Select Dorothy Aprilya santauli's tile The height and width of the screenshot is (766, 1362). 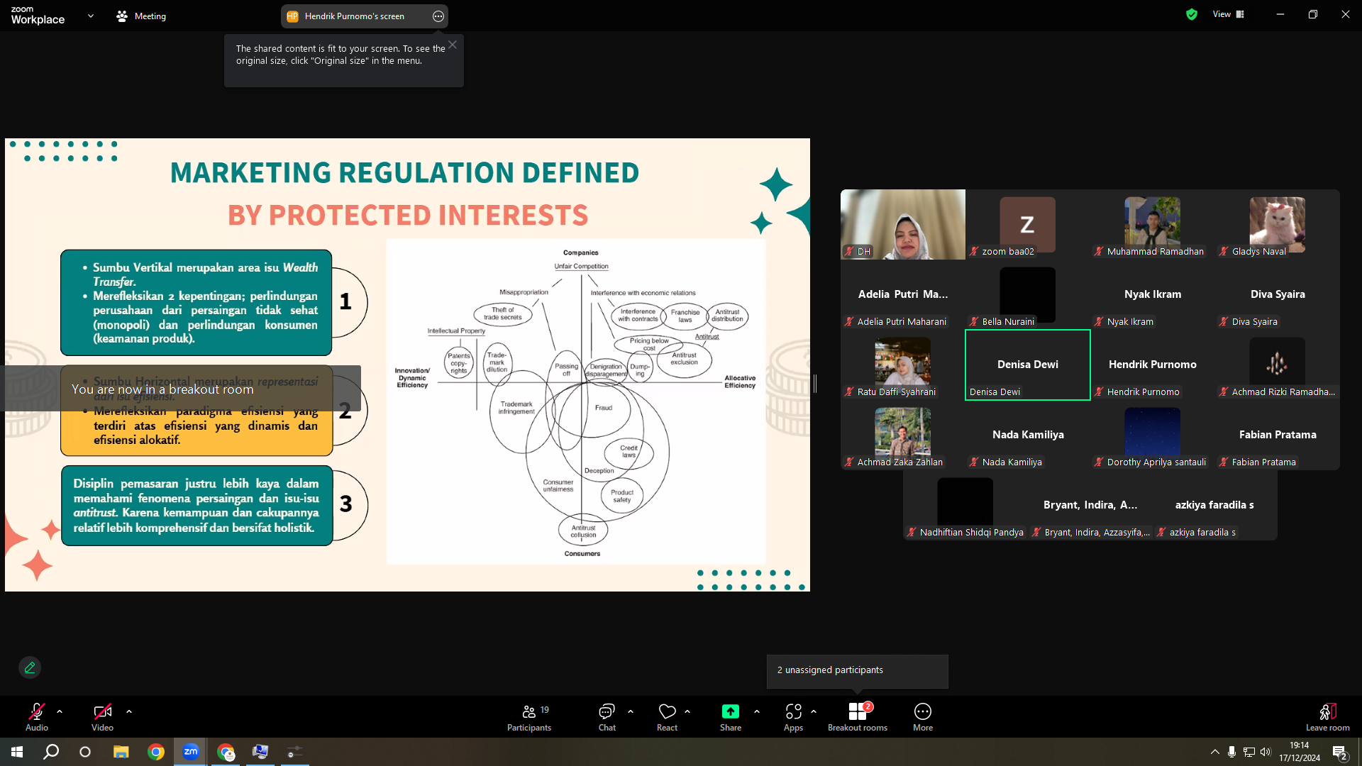tap(1153, 435)
